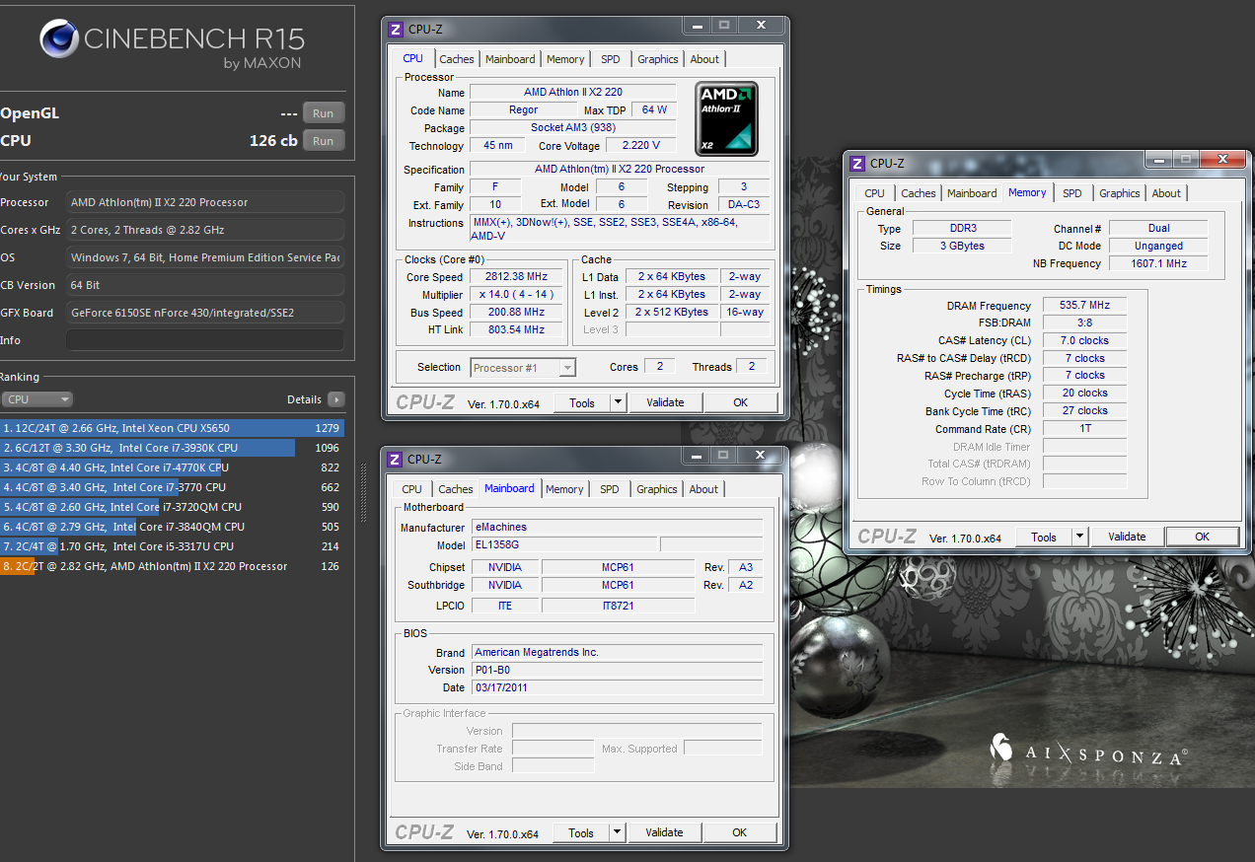Image resolution: width=1255 pixels, height=862 pixels.
Task: Click Tools button in the CPU window
Action: [582, 402]
